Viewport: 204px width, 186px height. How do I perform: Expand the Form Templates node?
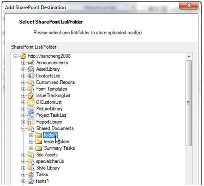coord(23,89)
